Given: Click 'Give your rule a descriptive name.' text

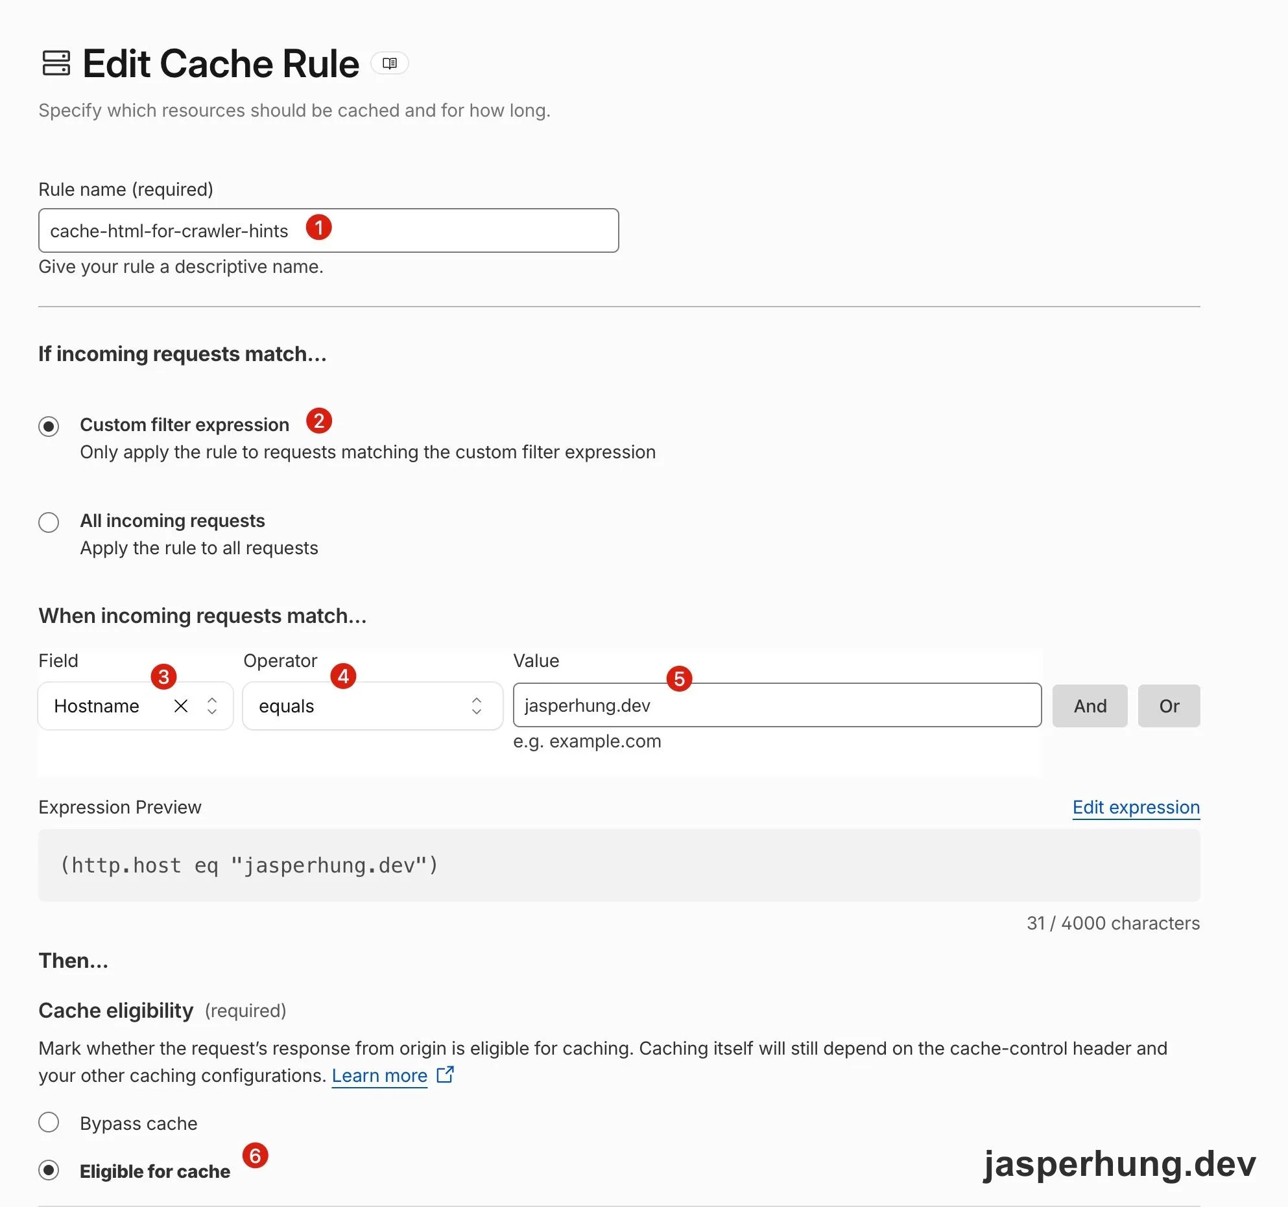Looking at the screenshot, I should click(181, 267).
